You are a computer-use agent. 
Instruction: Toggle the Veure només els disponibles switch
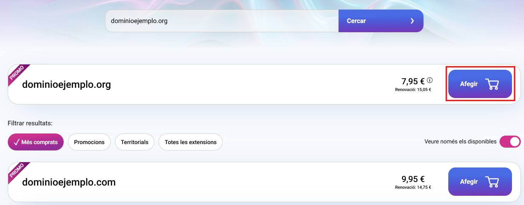click(510, 142)
